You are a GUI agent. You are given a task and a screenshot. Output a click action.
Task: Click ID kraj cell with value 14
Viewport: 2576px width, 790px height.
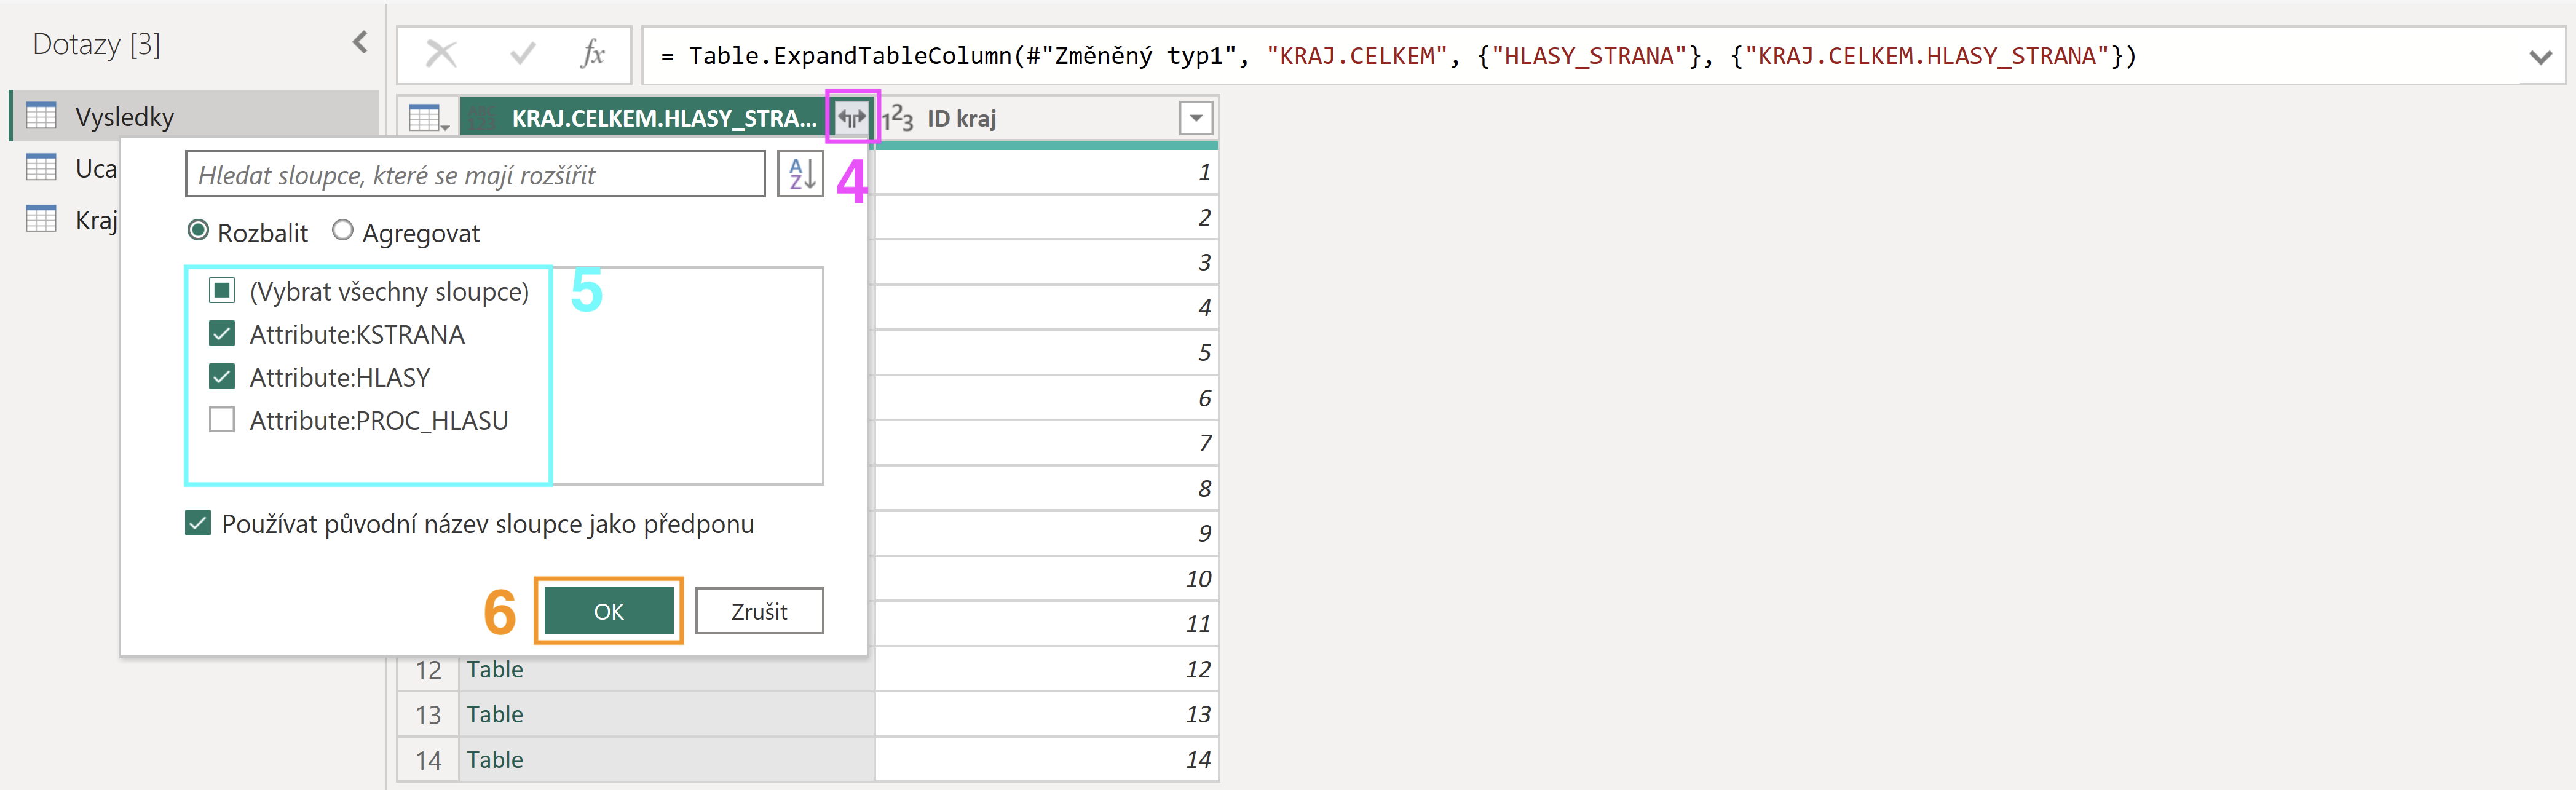1046,759
